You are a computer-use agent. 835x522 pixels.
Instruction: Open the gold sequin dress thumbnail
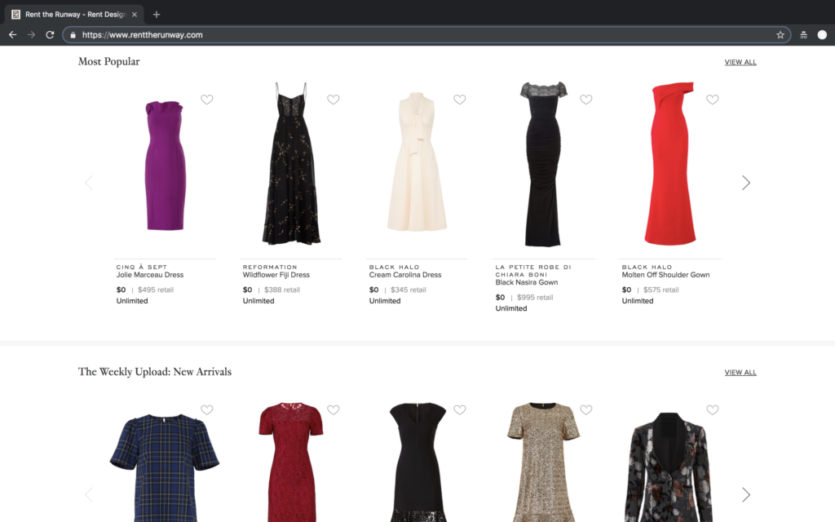point(543,462)
